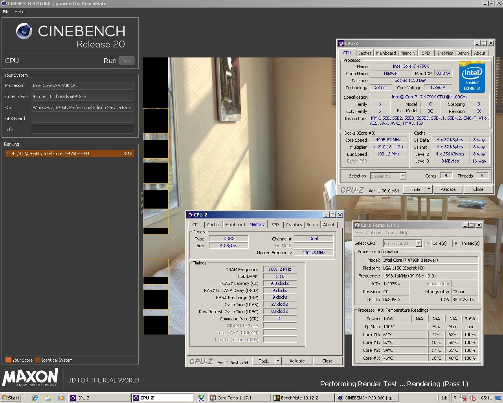This screenshot has height=403, width=503.
Task: Click the MAXON logo
Action: [x=30, y=377]
